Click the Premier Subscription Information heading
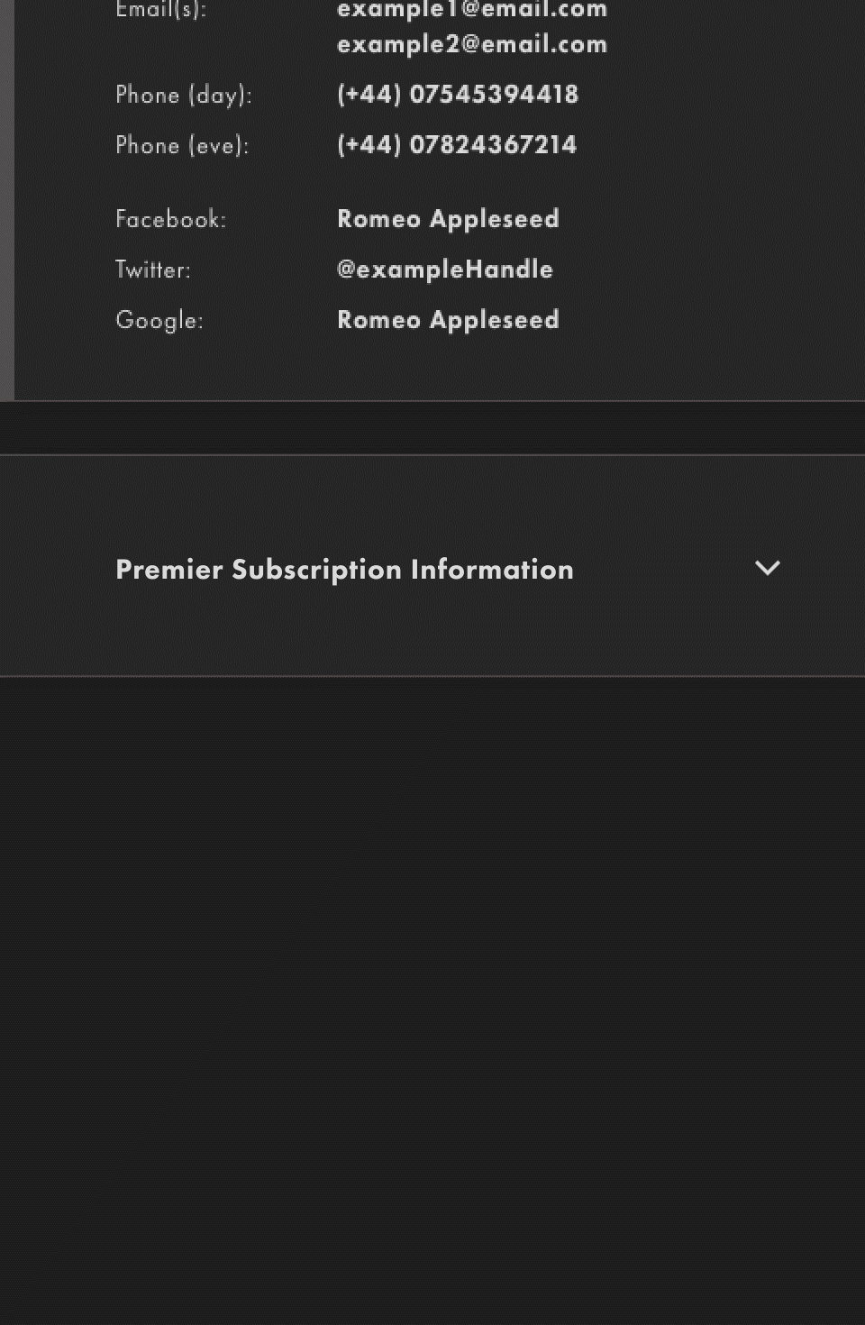The height and width of the screenshot is (1325, 865). pyautogui.click(x=344, y=570)
